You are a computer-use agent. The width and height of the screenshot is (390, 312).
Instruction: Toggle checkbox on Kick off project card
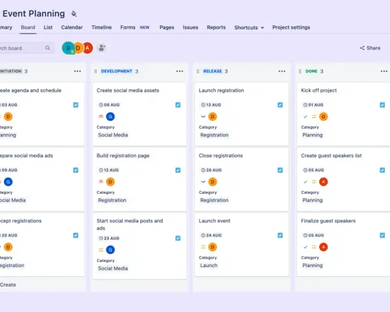click(x=382, y=105)
